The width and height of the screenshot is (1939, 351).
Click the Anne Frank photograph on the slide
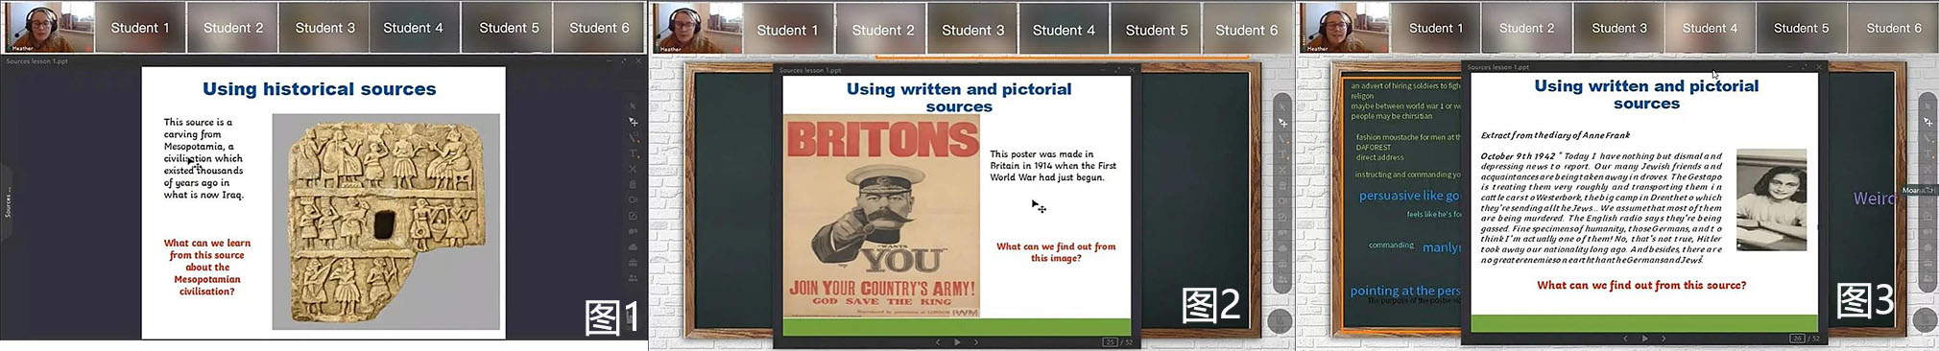(x=1771, y=199)
